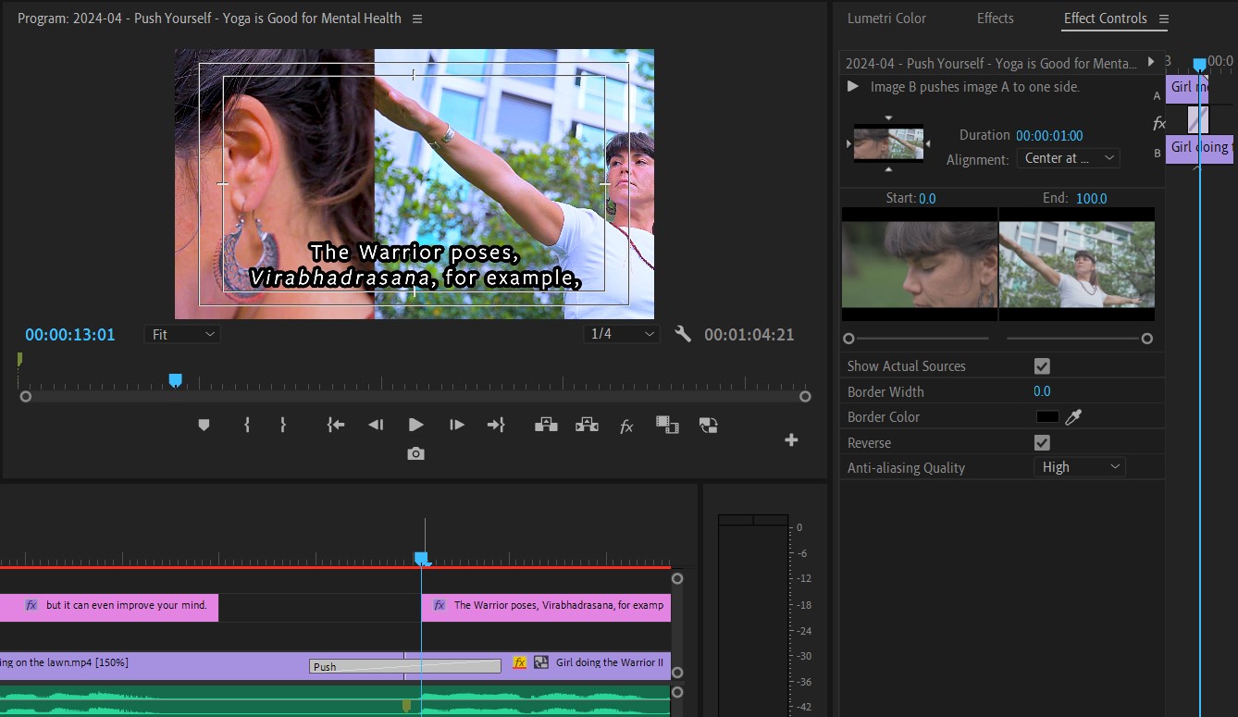The height and width of the screenshot is (717, 1238).
Task: Switch to the Effects tab
Action: tap(996, 19)
